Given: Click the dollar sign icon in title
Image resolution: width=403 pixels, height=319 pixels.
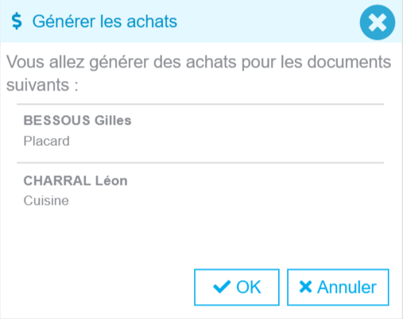Looking at the screenshot, I should click(x=17, y=21).
